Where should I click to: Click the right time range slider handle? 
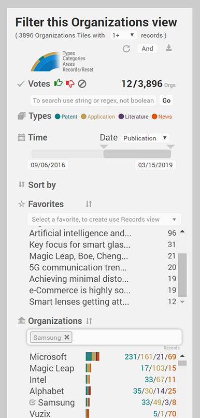tap(170, 147)
